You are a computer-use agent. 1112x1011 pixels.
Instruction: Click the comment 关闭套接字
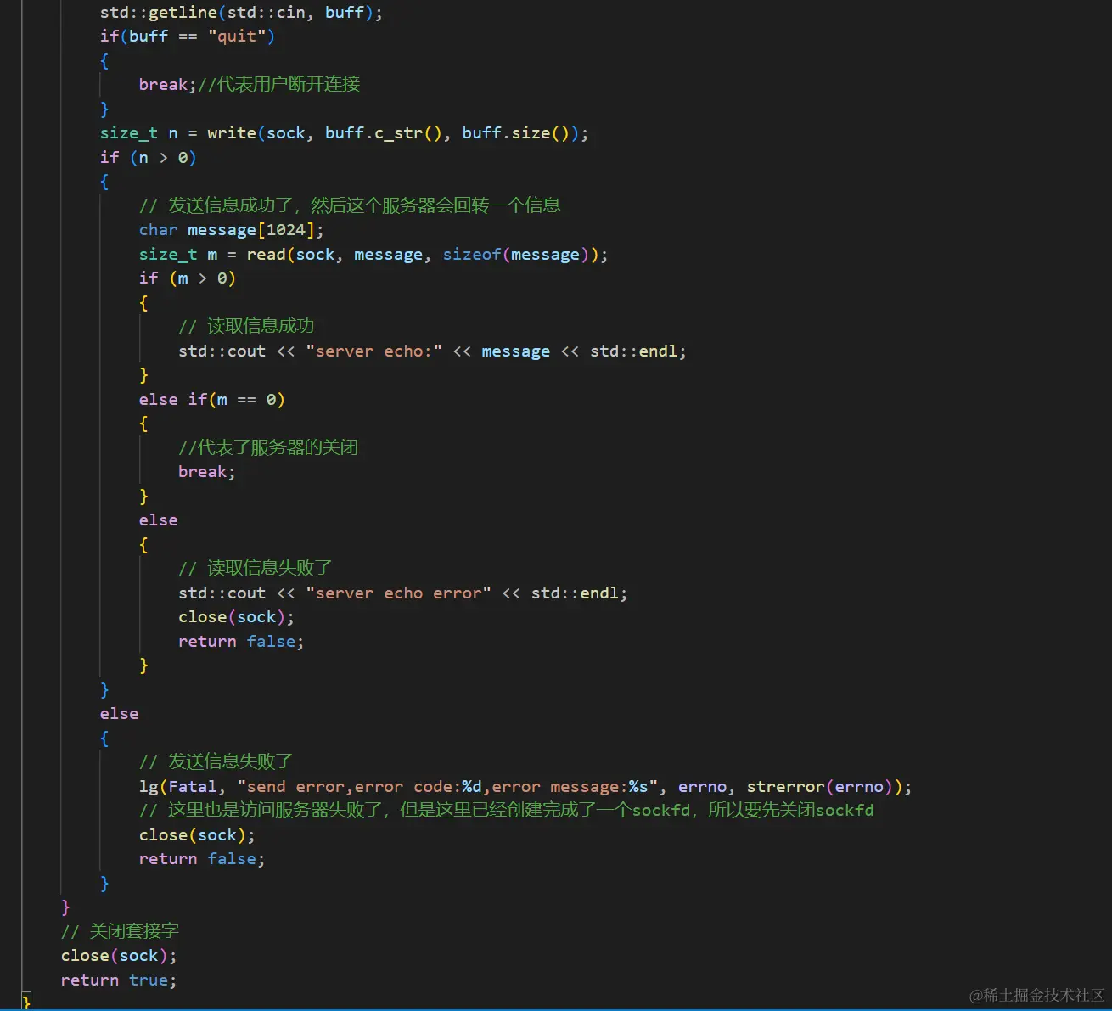pos(121,932)
